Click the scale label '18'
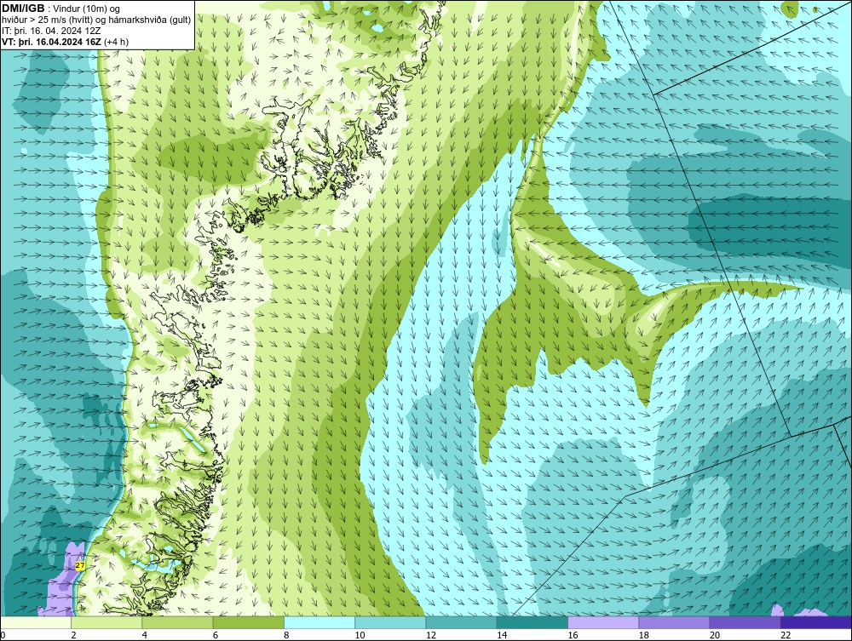Image resolution: width=852 pixels, height=641 pixels. tap(643, 636)
